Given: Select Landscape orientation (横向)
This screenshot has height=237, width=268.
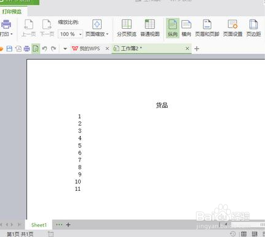Looking at the screenshot, I should pyautogui.click(x=186, y=28).
